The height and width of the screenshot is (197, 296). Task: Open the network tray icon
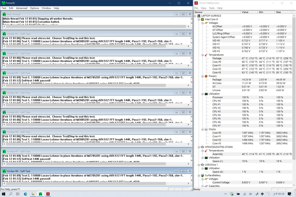[x=245, y=194]
